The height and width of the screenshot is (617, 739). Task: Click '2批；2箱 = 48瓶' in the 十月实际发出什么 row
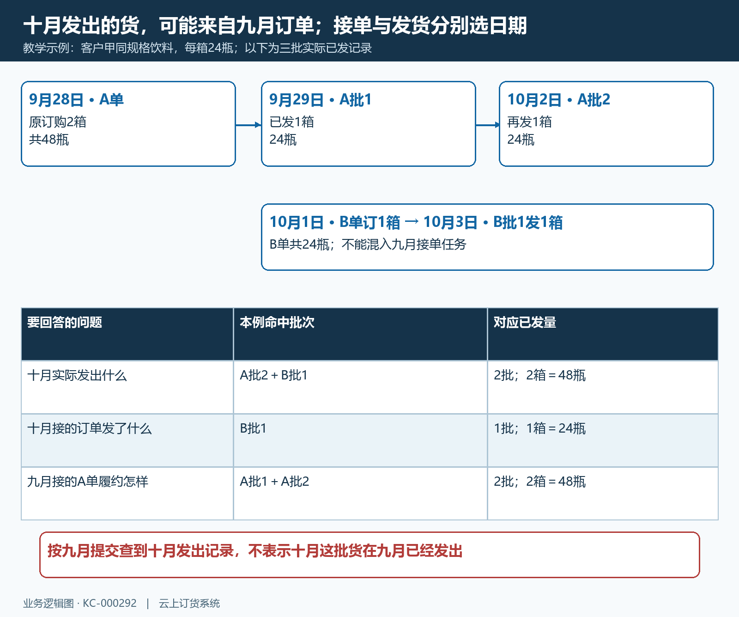(x=539, y=375)
